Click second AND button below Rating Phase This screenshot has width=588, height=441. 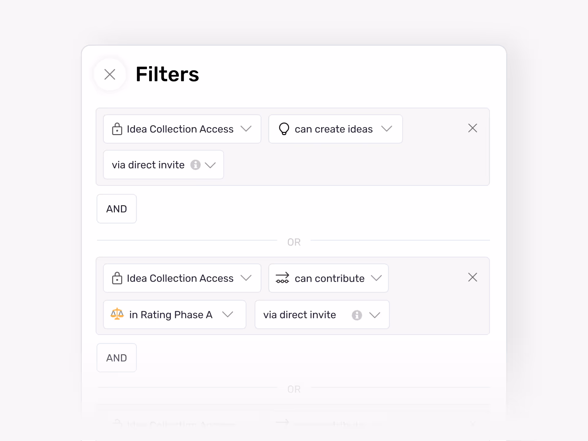[x=116, y=358]
